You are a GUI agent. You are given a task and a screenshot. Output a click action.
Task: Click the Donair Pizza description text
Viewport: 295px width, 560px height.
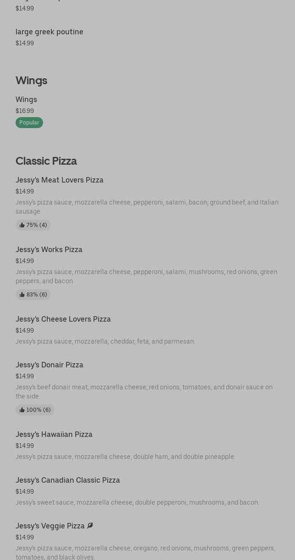tap(144, 392)
